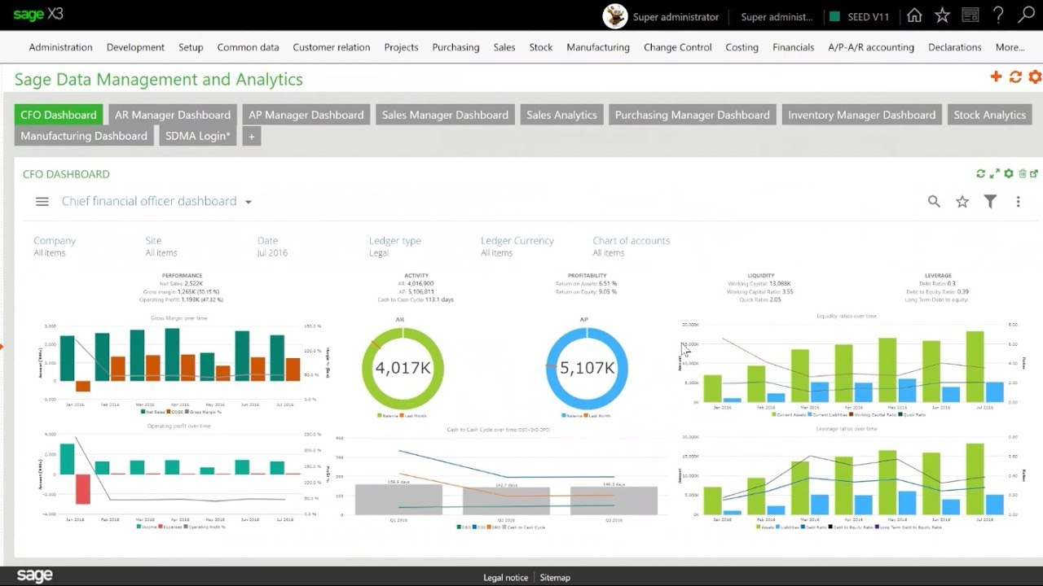Open the dashboard filter funnel icon
Viewport: 1043px width, 586px height.
(x=990, y=202)
